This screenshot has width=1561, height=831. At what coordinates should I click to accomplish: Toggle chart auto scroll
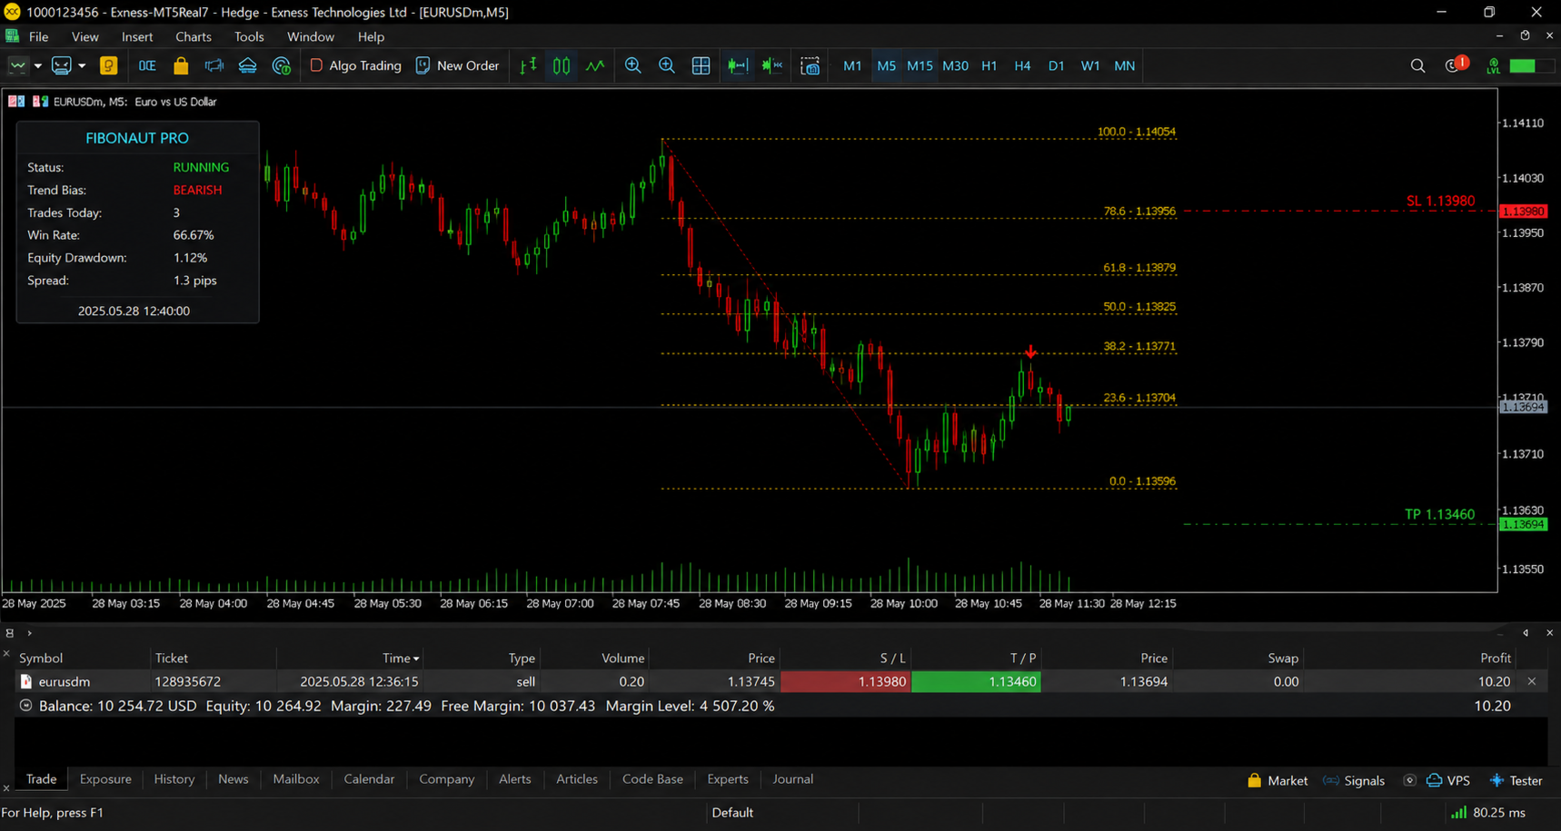coord(738,65)
